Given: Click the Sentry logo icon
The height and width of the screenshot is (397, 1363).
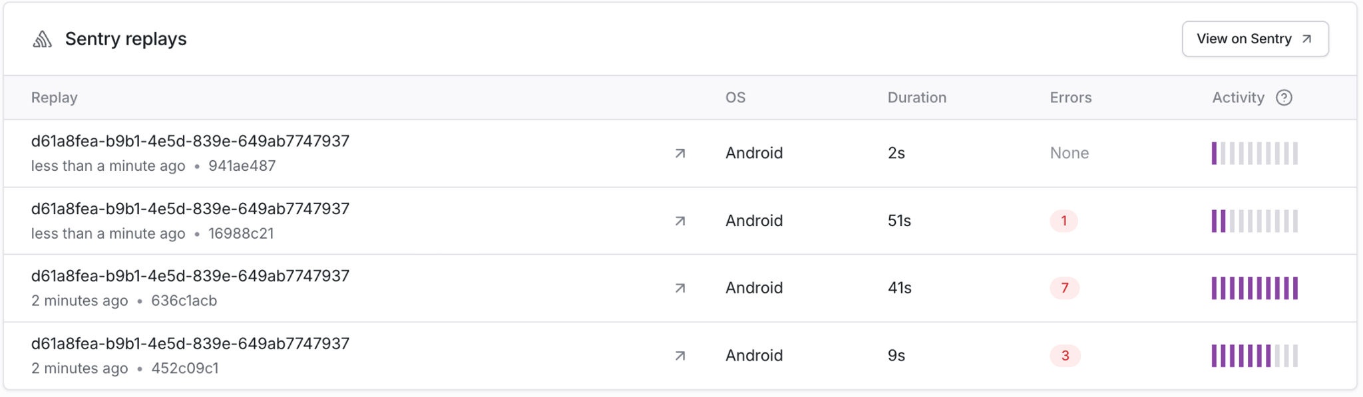Looking at the screenshot, I should (42, 39).
